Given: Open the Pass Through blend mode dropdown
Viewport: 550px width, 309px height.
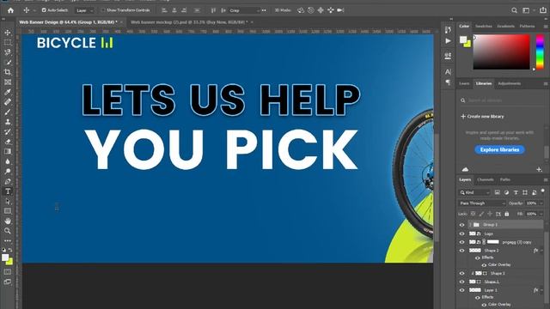Looking at the screenshot, I should (482, 203).
